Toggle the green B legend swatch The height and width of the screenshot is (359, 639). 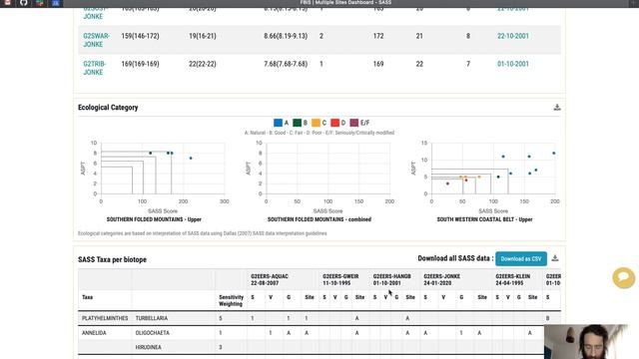point(298,123)
